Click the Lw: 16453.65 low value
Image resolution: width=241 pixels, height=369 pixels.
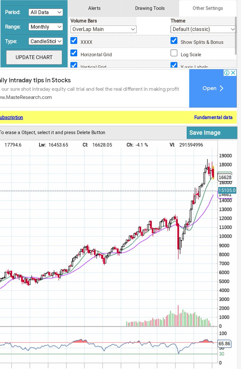(x=53, y=145)
